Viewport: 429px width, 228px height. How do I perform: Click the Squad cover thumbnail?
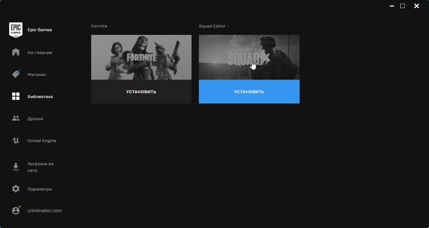pyautogui.click(x=249, y=57)
